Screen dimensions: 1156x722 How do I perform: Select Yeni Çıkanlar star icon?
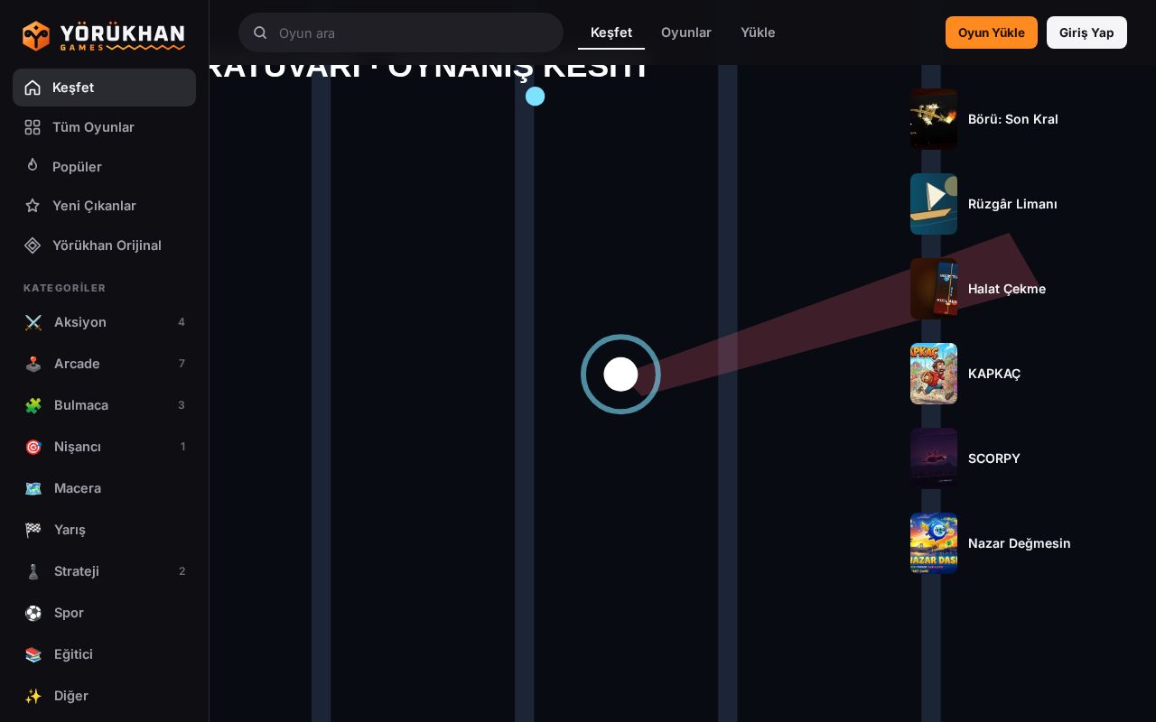pos(33,206)
